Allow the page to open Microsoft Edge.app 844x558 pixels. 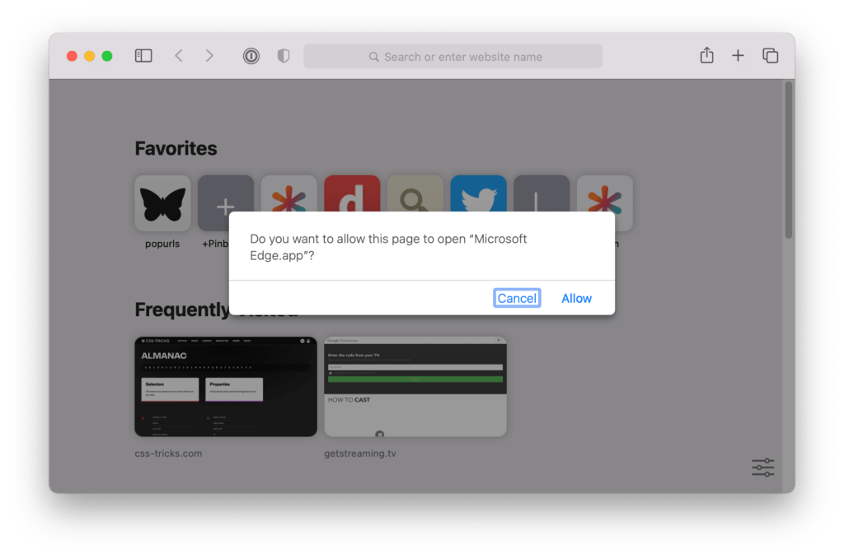(x=576, y=299)
